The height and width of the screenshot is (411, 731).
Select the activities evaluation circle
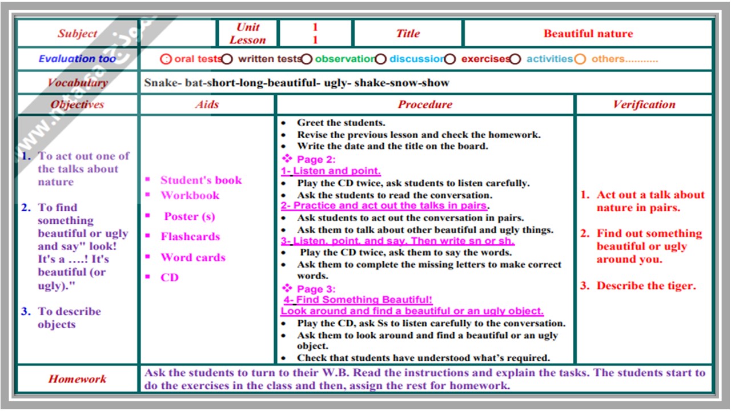pos(515,59)
